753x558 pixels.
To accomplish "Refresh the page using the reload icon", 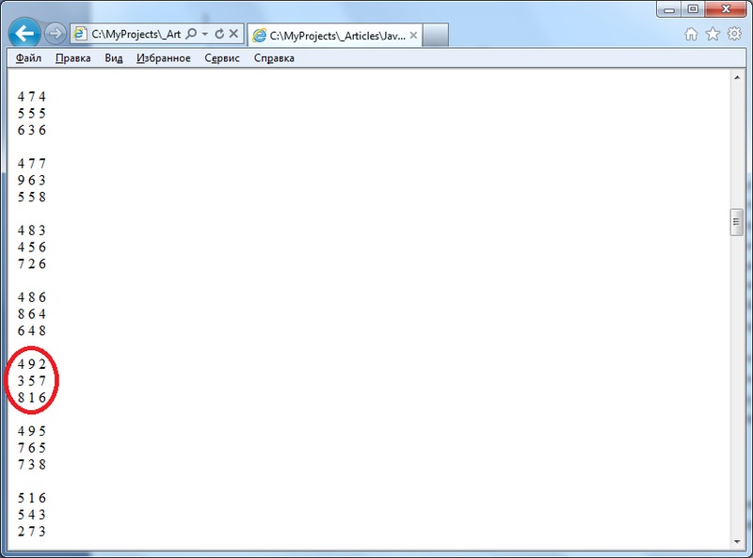I will 219,35.
